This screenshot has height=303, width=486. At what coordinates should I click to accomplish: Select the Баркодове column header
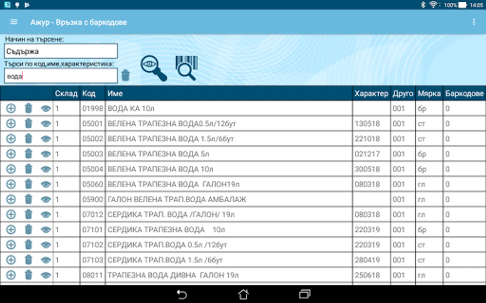464,94
